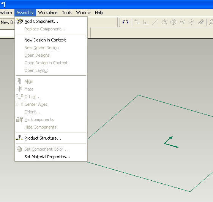This screenshot has width=213, height=202.
Task: Choose Mate in the Assembly menu
Action: click(x=51, y=89)
